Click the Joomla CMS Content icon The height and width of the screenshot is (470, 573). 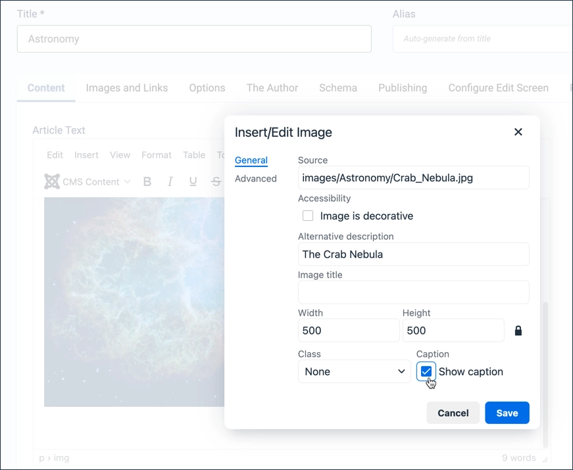coord(52,181)
